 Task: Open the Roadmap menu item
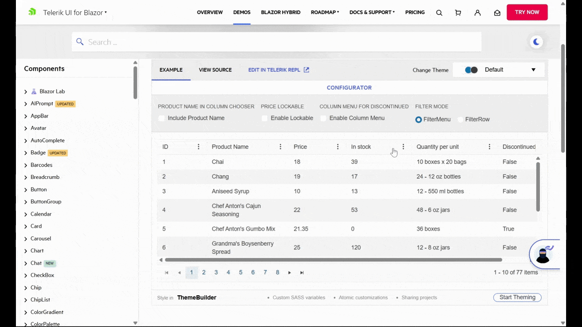click(324, 12)
